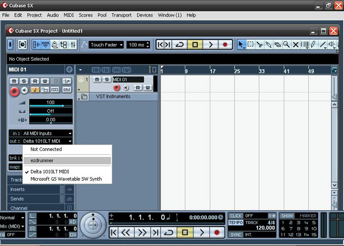Select Microsoft GS Wavetable SW Synth output
Screen dimensions: 344x246
66,179
